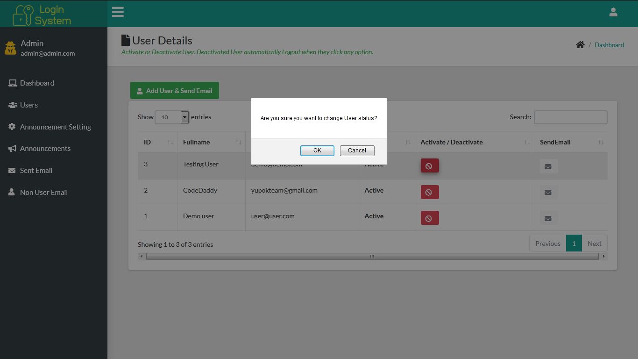
Task: Dismiss the dialog with Cancel
Action: (357, 151)
